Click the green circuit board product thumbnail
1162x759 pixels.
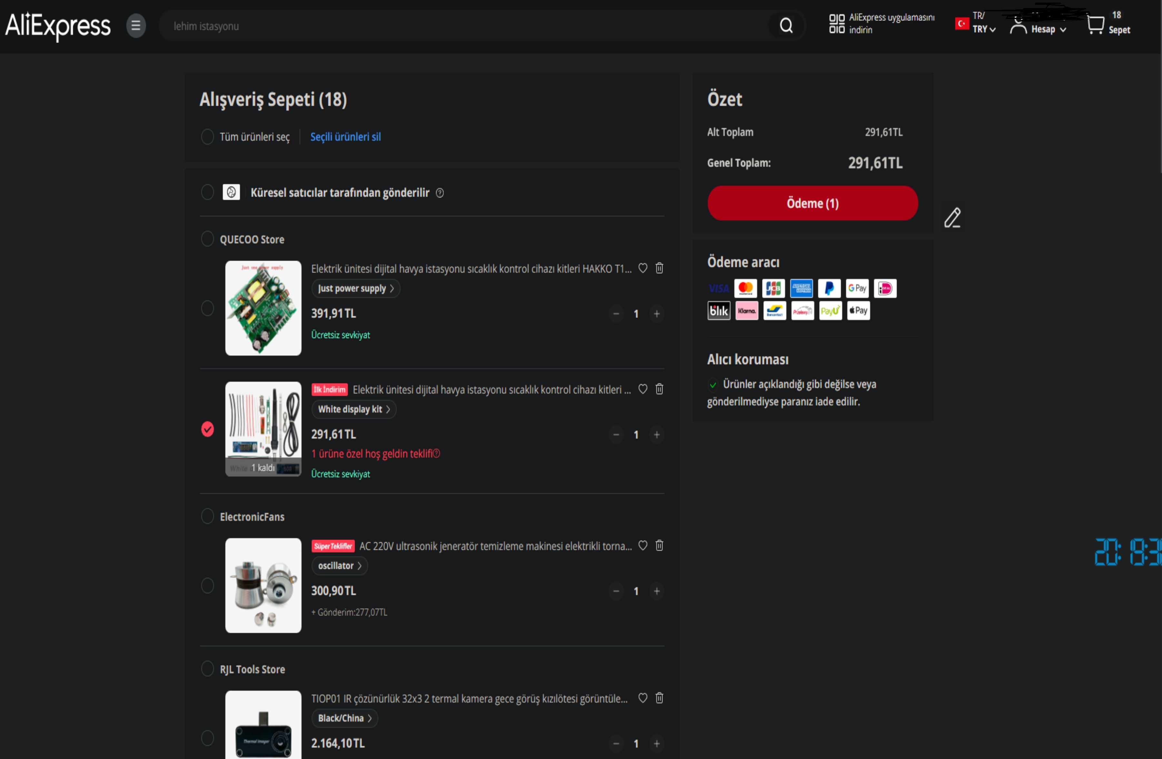(263, 308)
